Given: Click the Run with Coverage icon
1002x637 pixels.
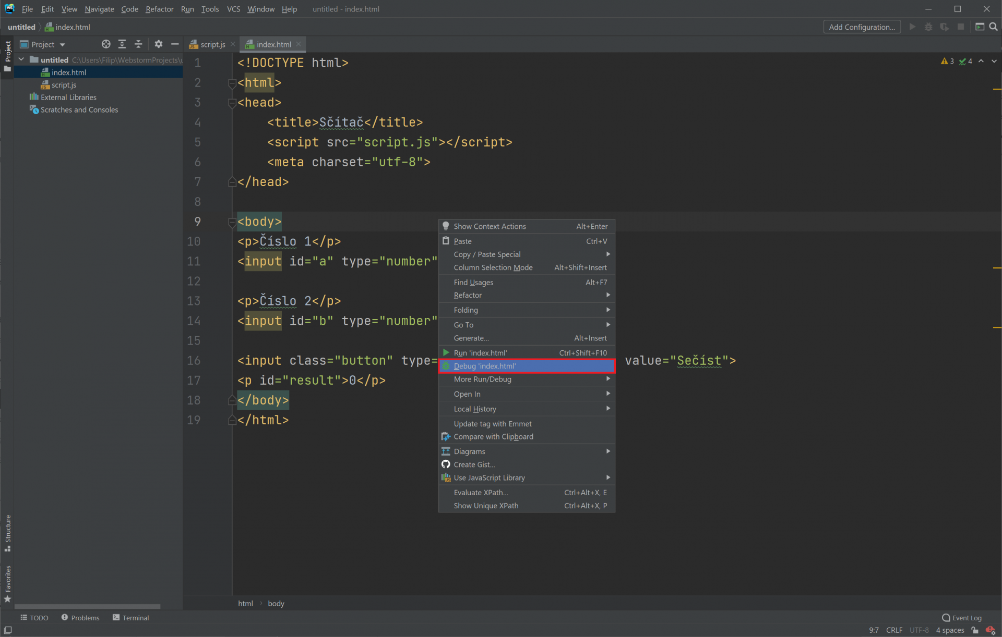Looking at the screenshot, I should pyautogui.click(x=945, y=27).
